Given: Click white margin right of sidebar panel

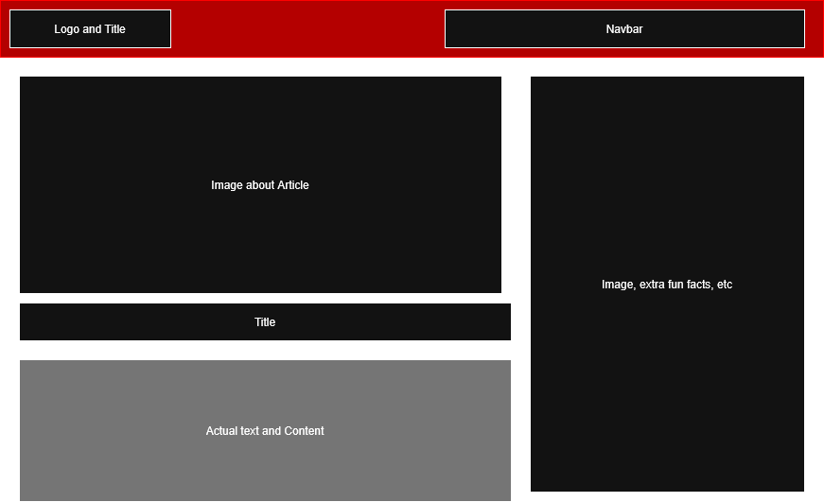Looking at the screenshot, I should pos(814,284).
